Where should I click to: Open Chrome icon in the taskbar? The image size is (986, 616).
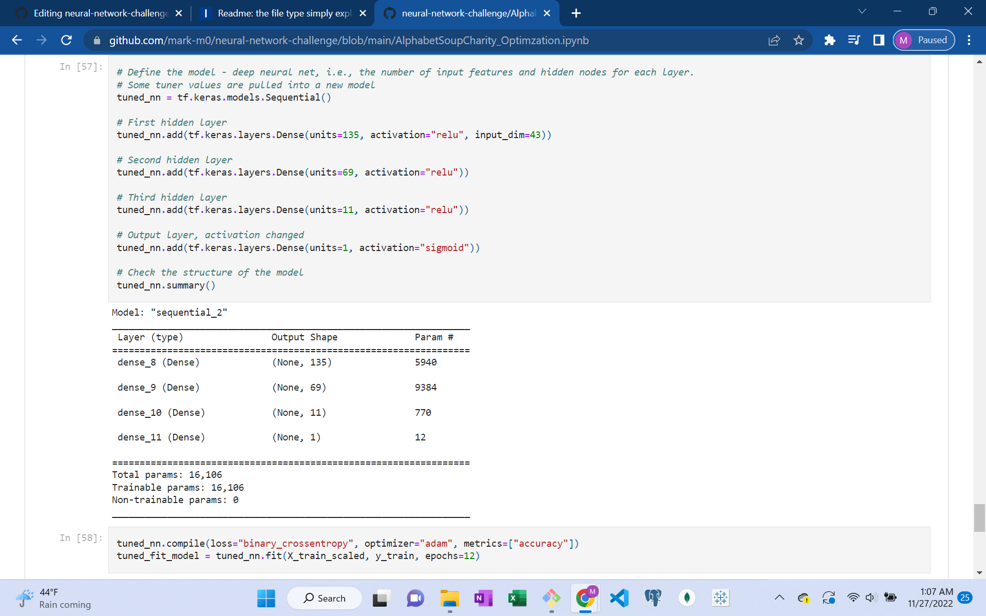(x=585, y=598)
